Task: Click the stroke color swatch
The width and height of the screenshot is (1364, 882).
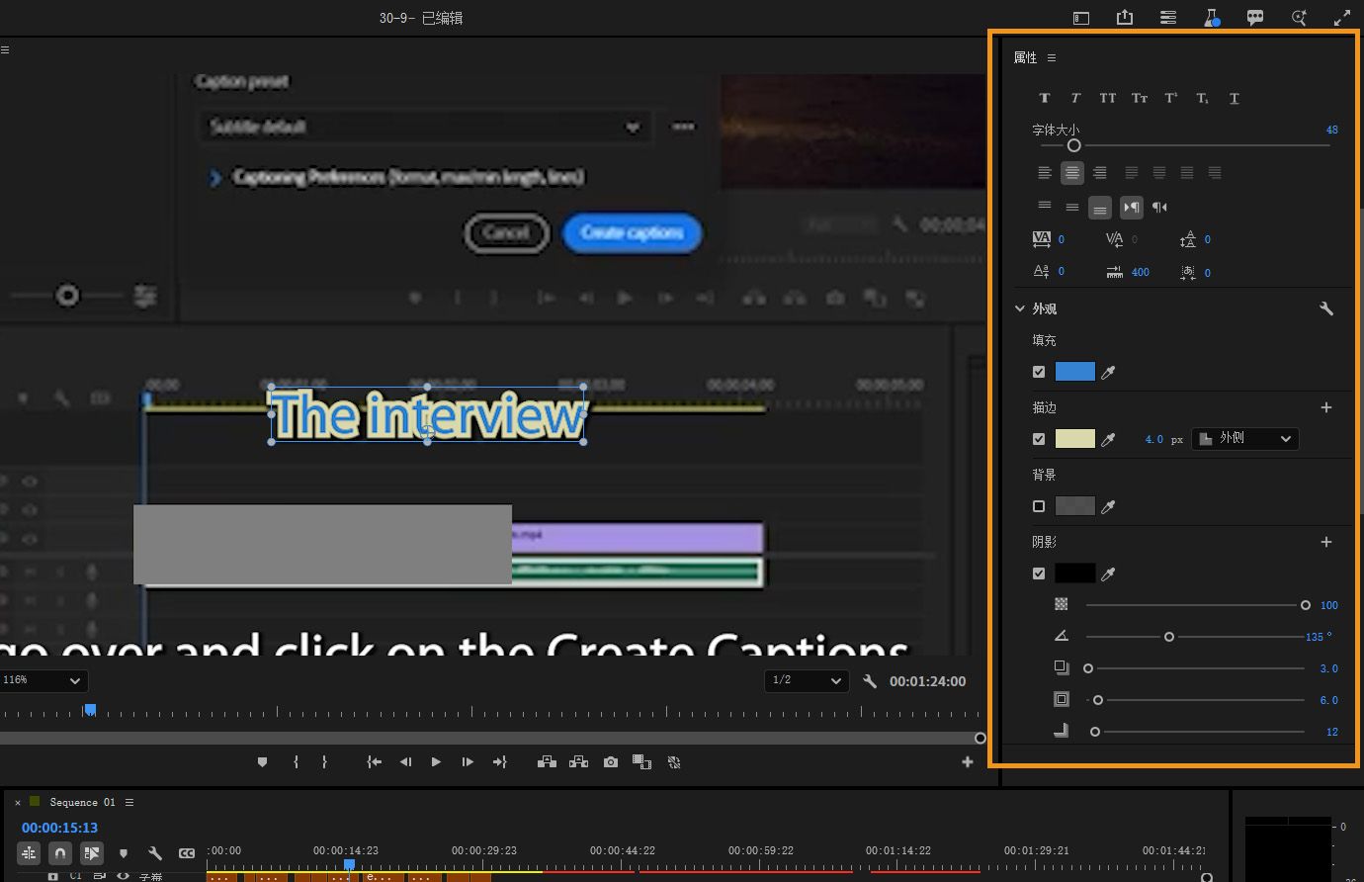Action: click(x=1075, y=439)
